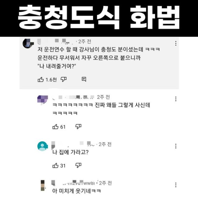Viewport: 198px width, 203px height.
Task: Dislike the top driving lesson comment
Action: click(x=64, y=79)
